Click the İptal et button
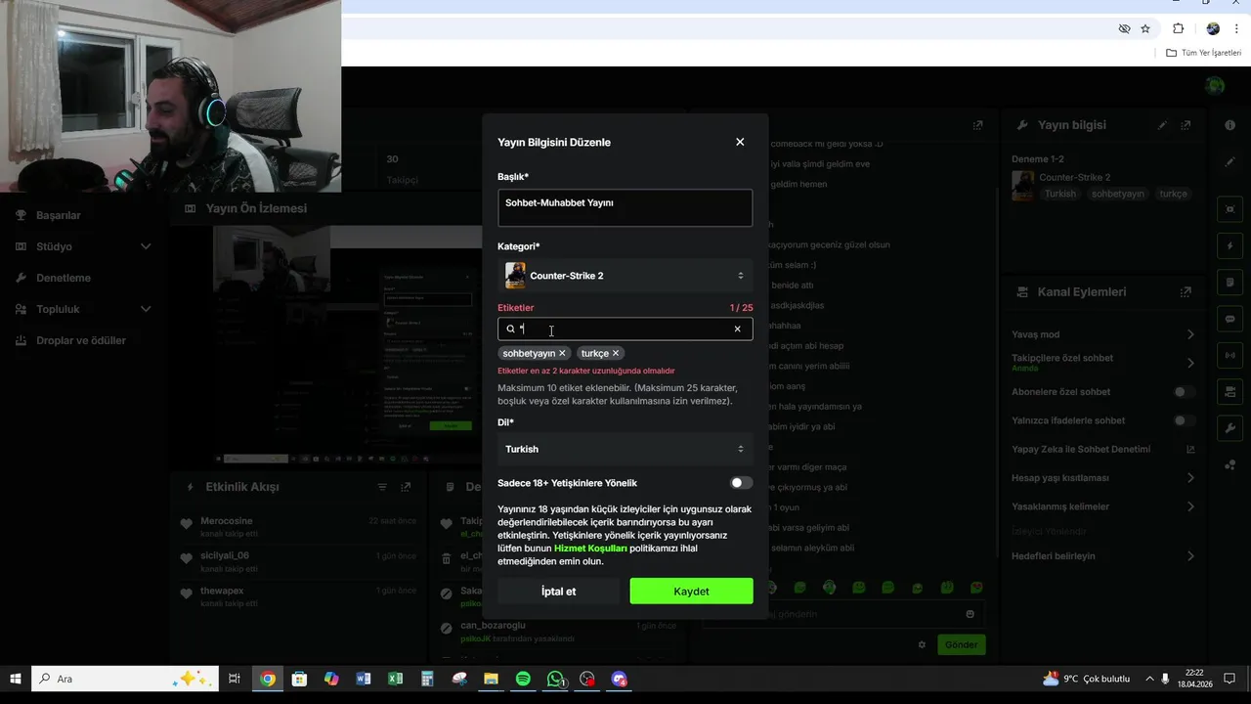Viewport: 1251px width, 704px height. (558, 592)
